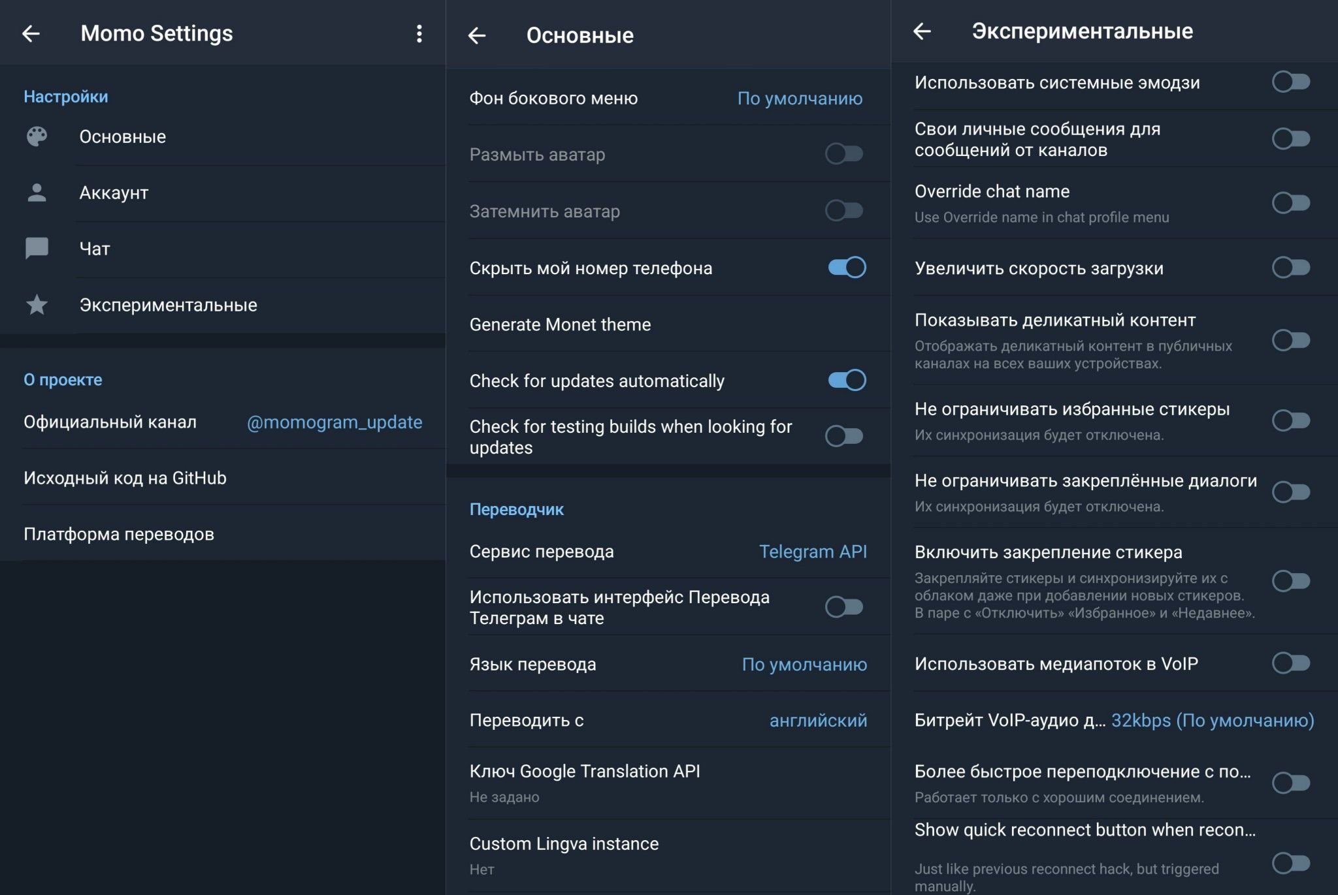Open Ключ Google Translation API setting
The image size is (1338, 895).
click(x=668, y=783)
